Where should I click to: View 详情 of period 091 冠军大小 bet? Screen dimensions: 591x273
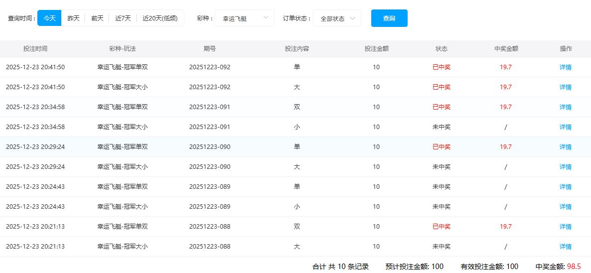pos(565,127)
